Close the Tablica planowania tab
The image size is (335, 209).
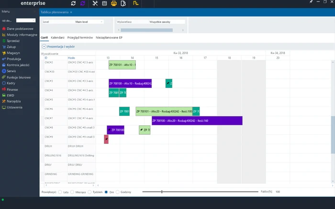pos(71,11)
